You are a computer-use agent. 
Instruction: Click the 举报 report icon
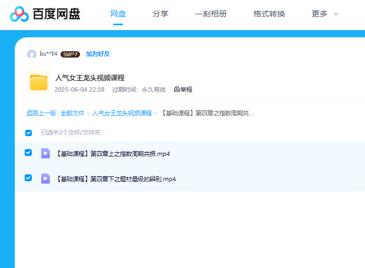coord(177,90)
